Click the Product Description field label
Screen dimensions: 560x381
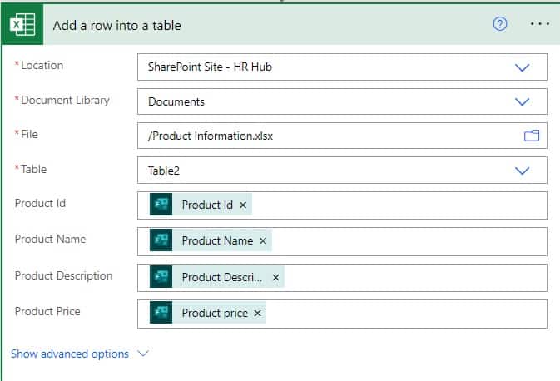63,275
